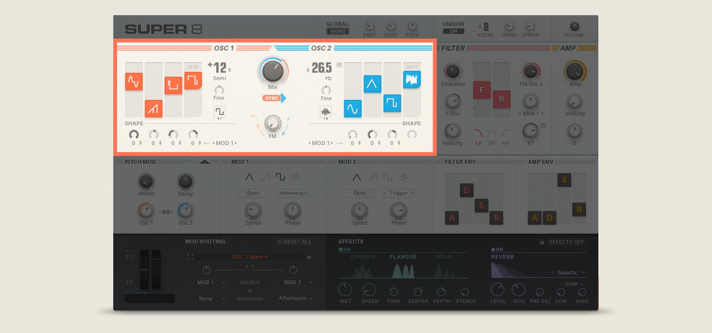
Task: Switch to the FLANGER effect tab
Action: 403,257
